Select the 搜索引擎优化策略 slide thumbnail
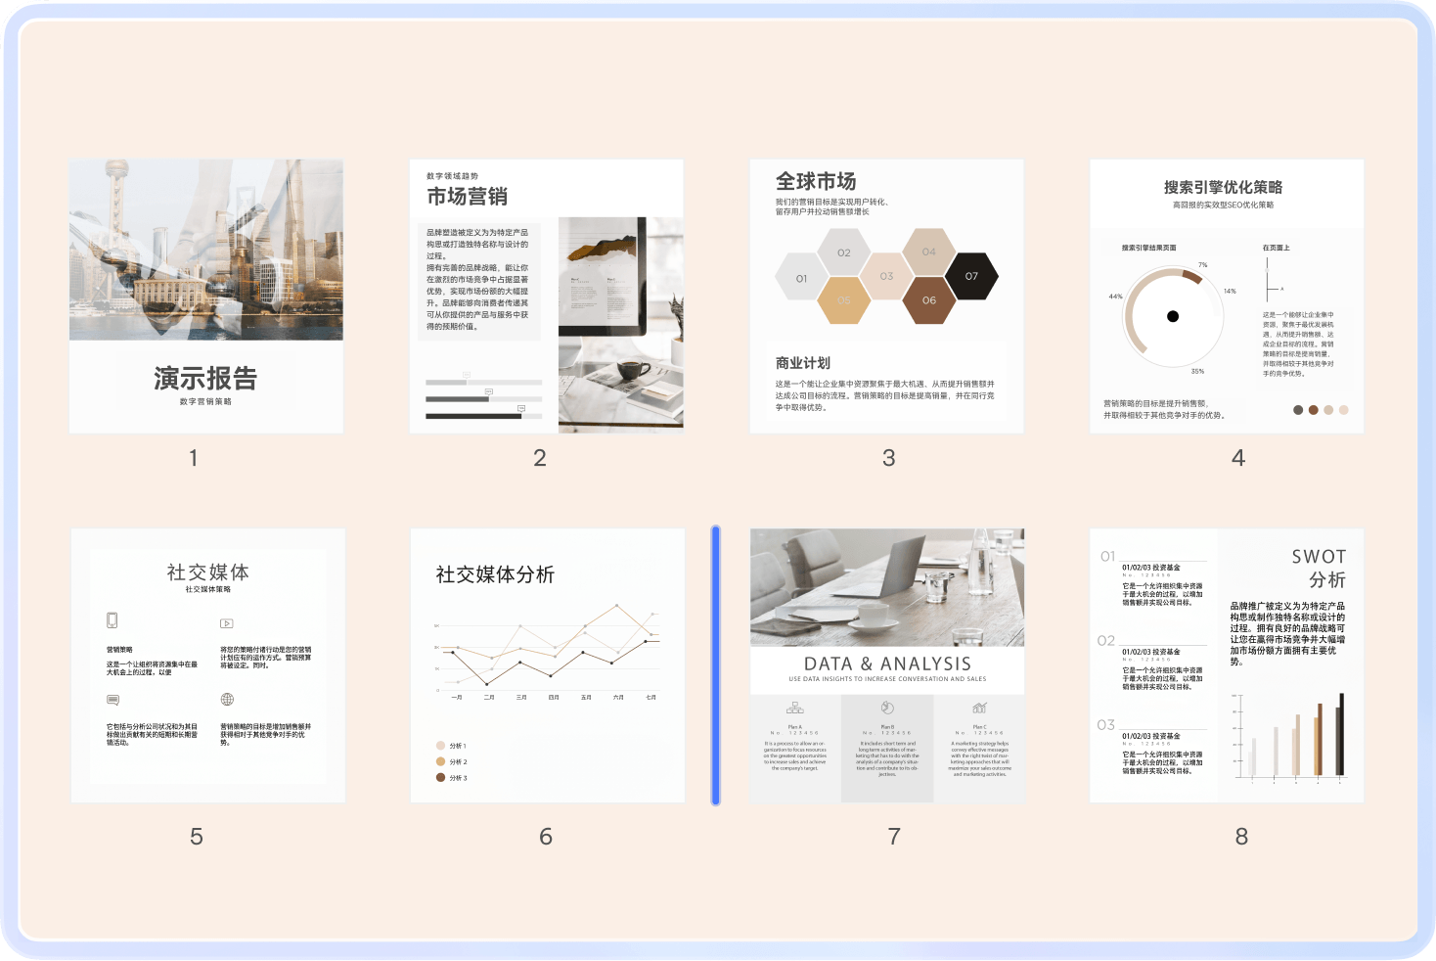This screenshot has width=1436, height=961. [x=1227, y=297]
